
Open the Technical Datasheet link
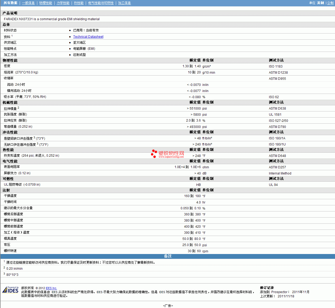pyautogui.click(x=88, y=37)
